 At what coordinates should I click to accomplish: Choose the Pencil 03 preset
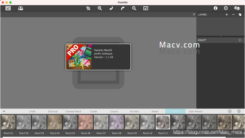(x=39, y=122)
